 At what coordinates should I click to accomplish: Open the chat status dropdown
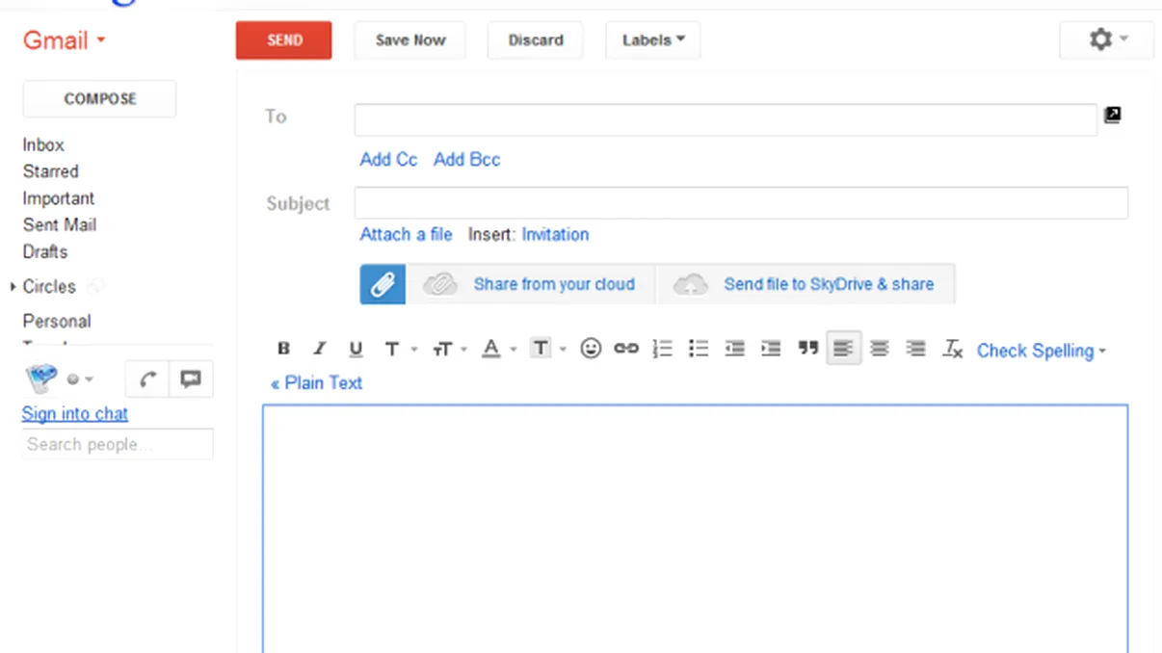80,379
